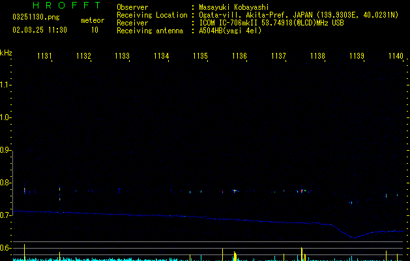Click time axis marker 1139
410x261 pixels.
[357, 55]
